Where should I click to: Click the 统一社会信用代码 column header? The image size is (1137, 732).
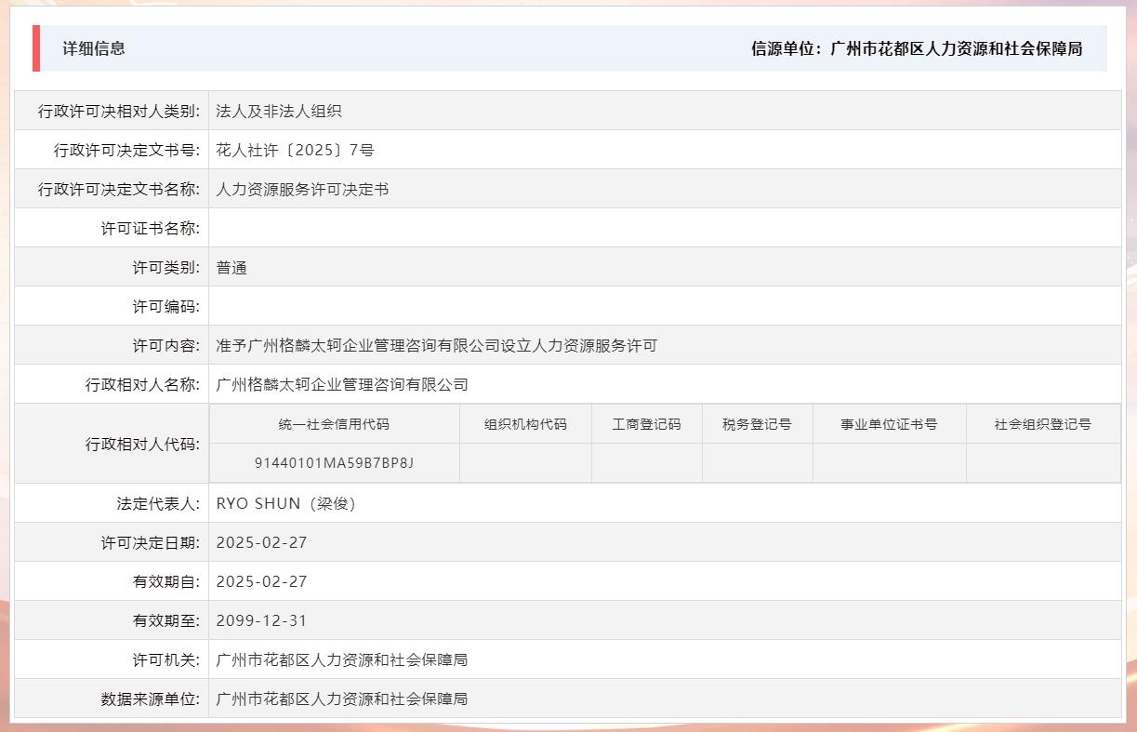click(336, 423)
